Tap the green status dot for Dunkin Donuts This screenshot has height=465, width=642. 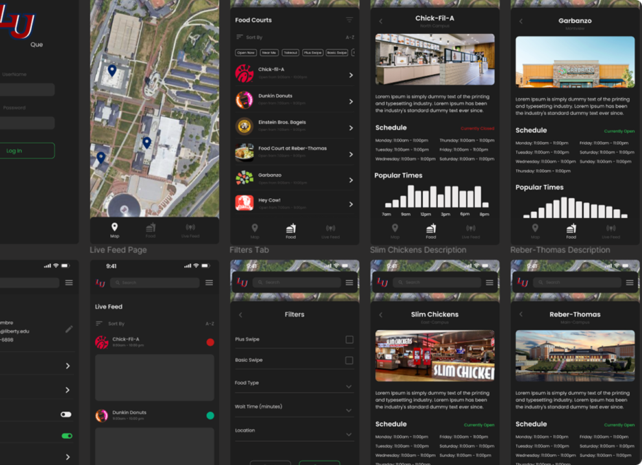[210, 416]
